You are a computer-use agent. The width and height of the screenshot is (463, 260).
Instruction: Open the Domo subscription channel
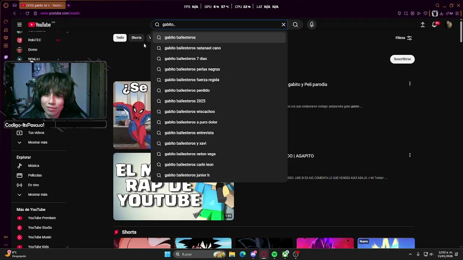pyautogui.click(x=33, y=50)
